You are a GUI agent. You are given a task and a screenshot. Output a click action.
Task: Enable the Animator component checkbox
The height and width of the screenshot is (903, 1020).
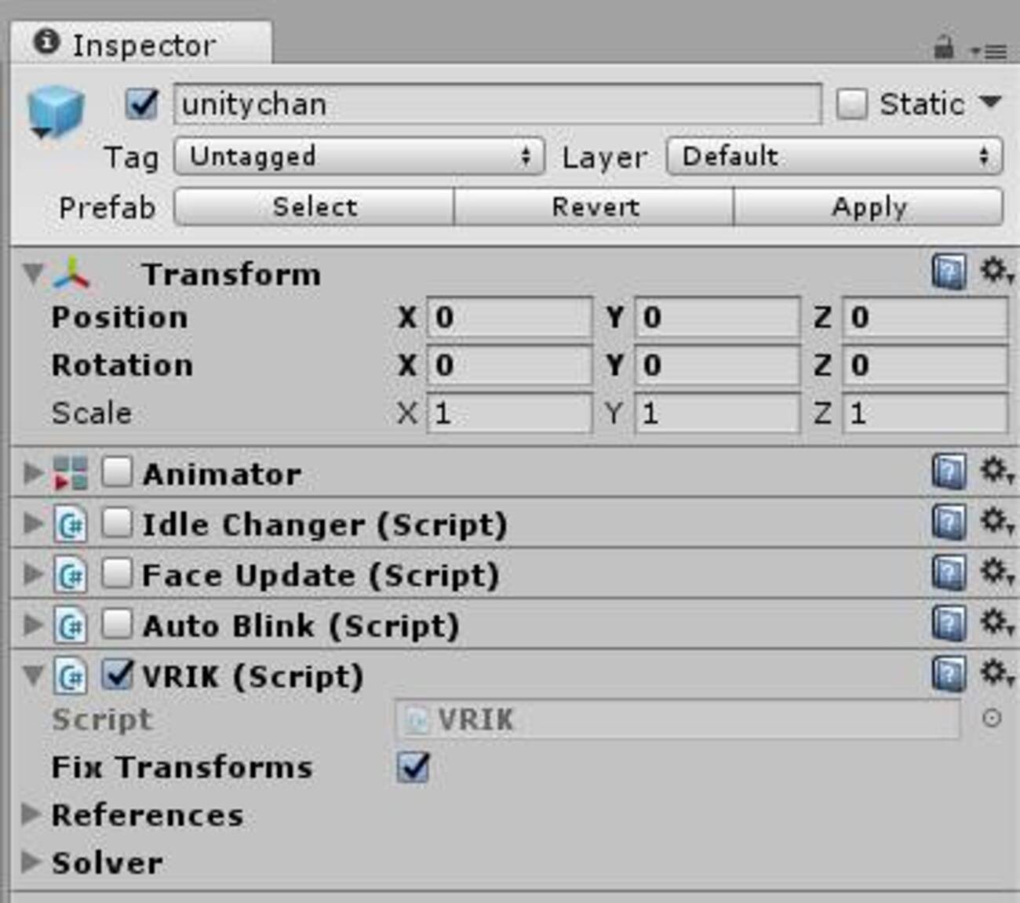click(x=117, y=472)
